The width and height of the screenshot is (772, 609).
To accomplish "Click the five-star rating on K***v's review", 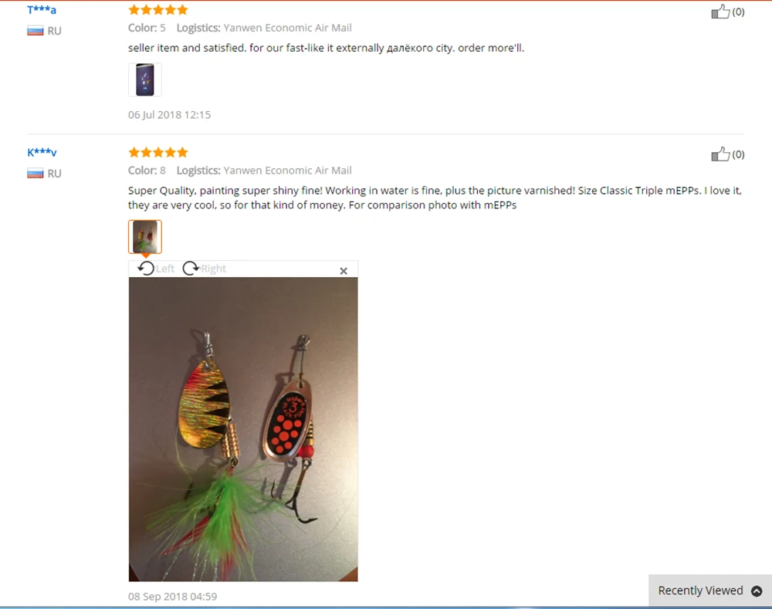I will [x=158, y=152].
